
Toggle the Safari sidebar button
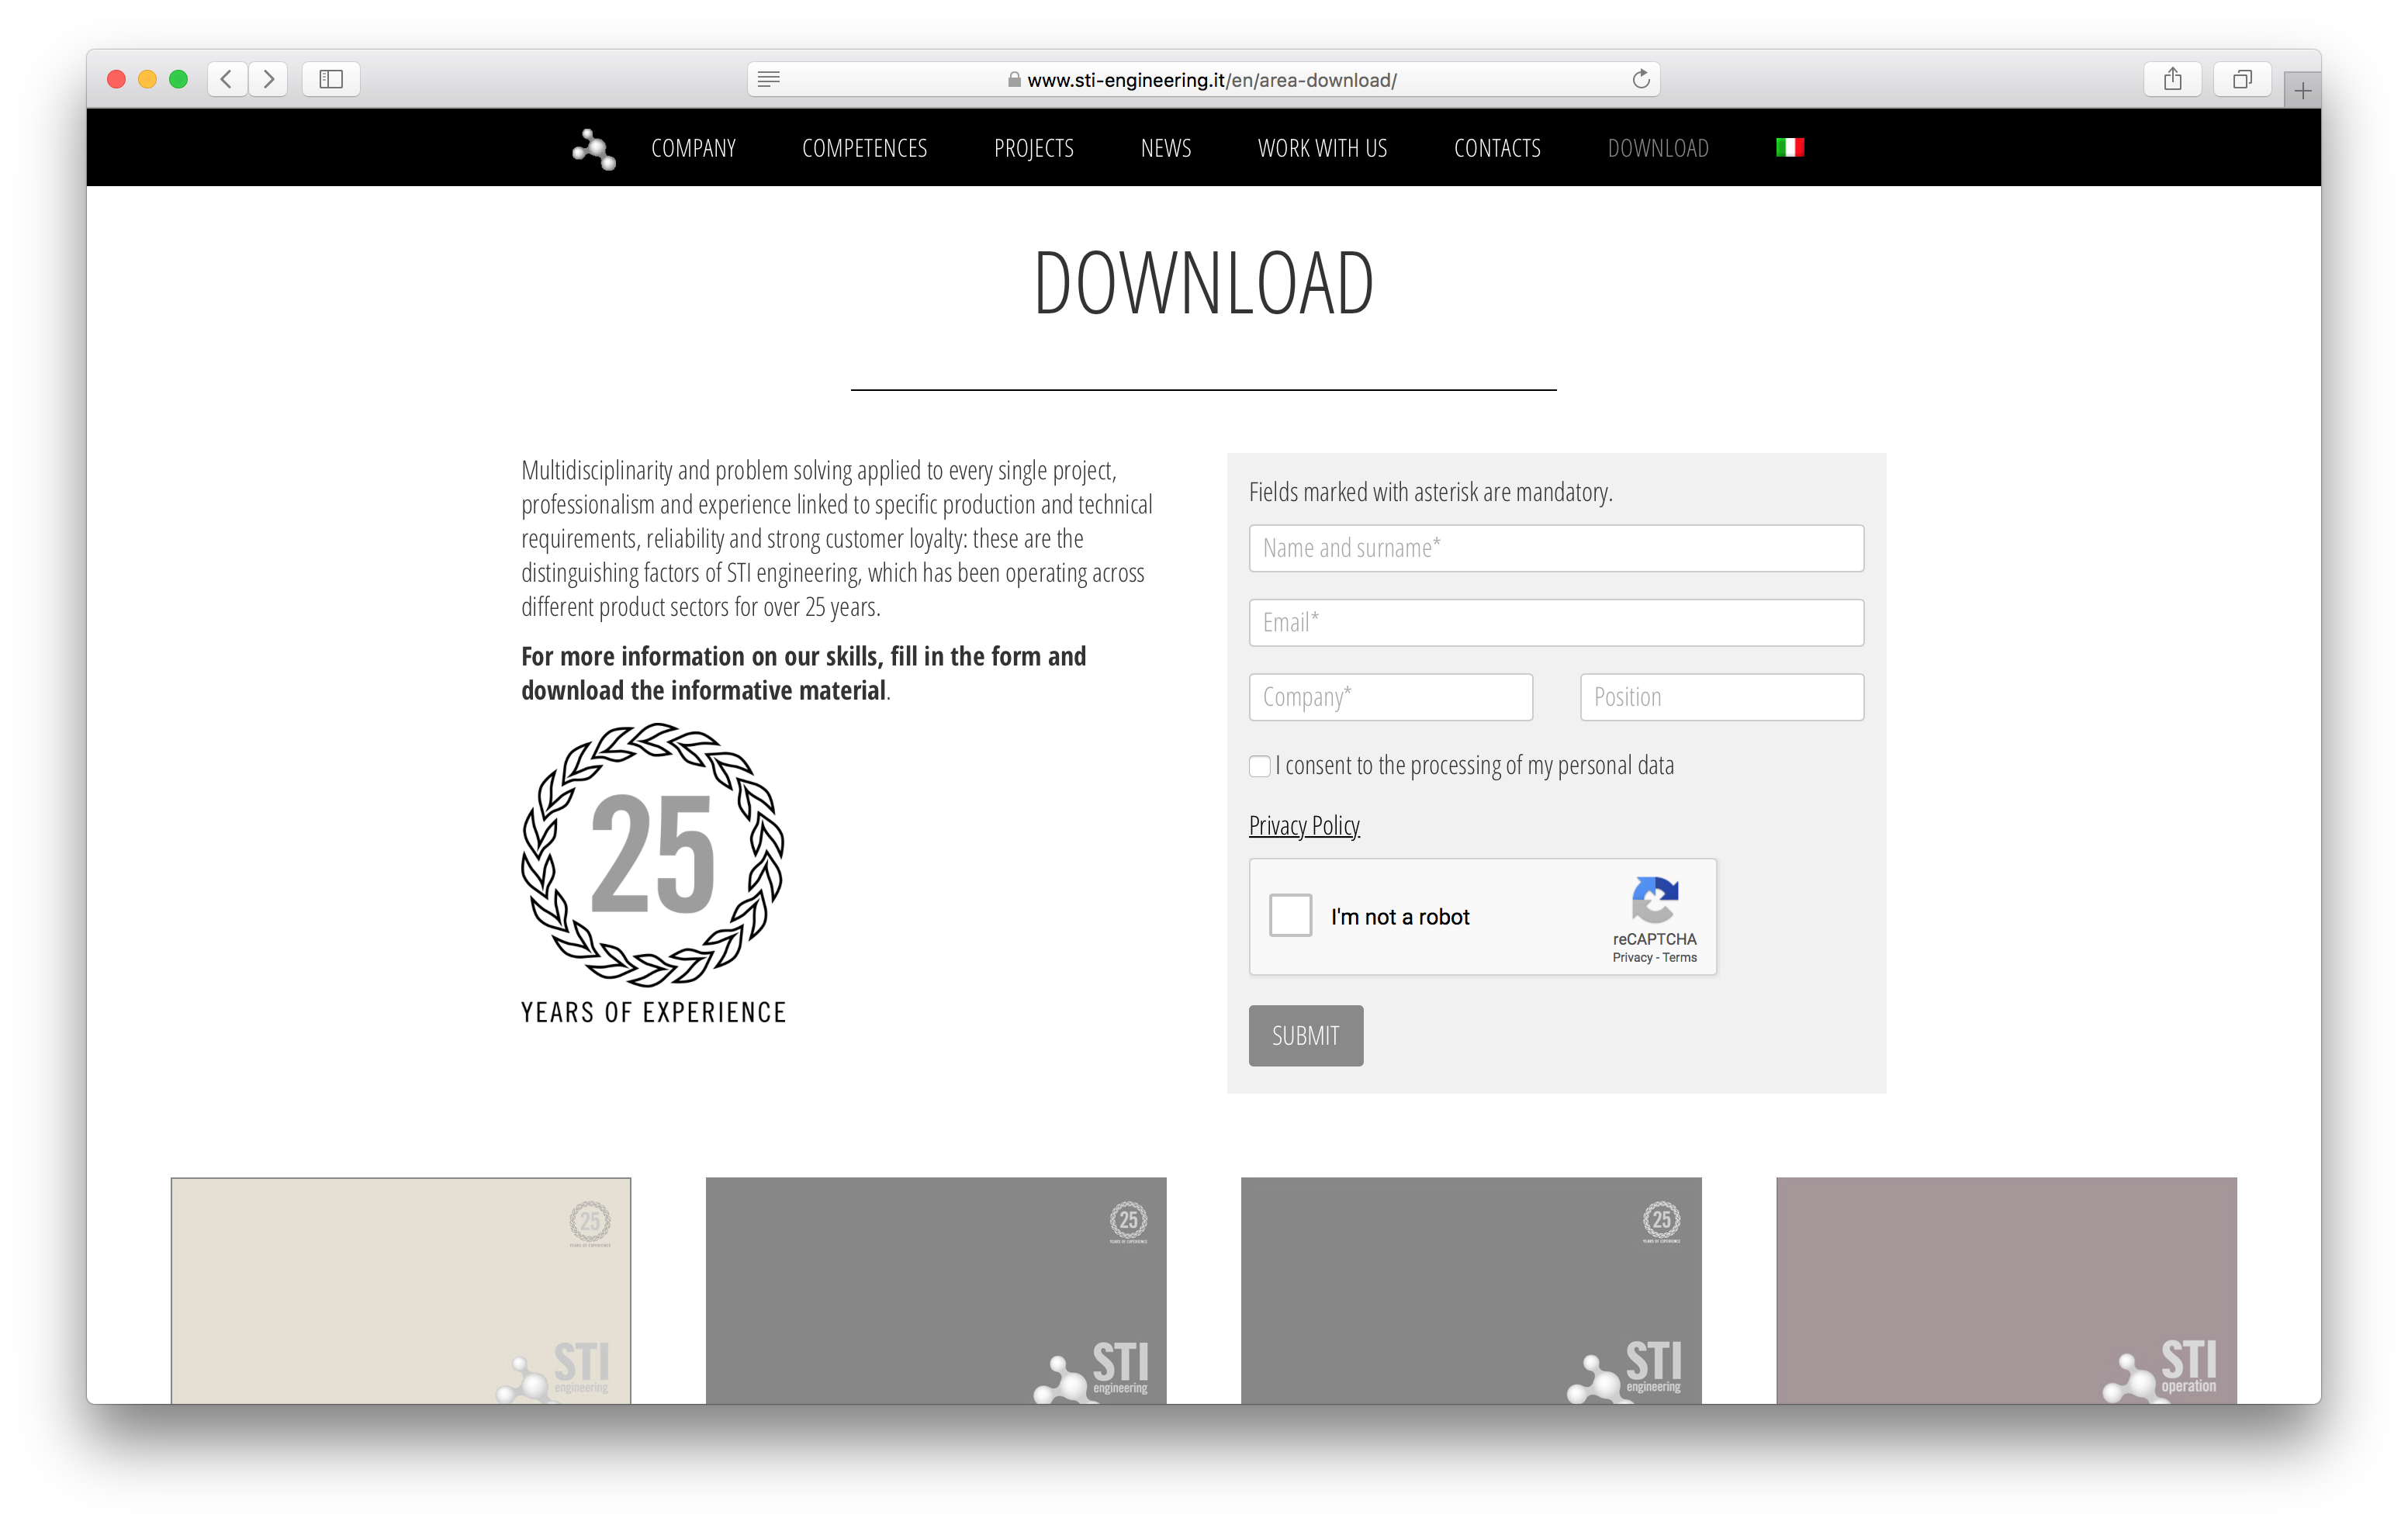click(x=331, y=79)
